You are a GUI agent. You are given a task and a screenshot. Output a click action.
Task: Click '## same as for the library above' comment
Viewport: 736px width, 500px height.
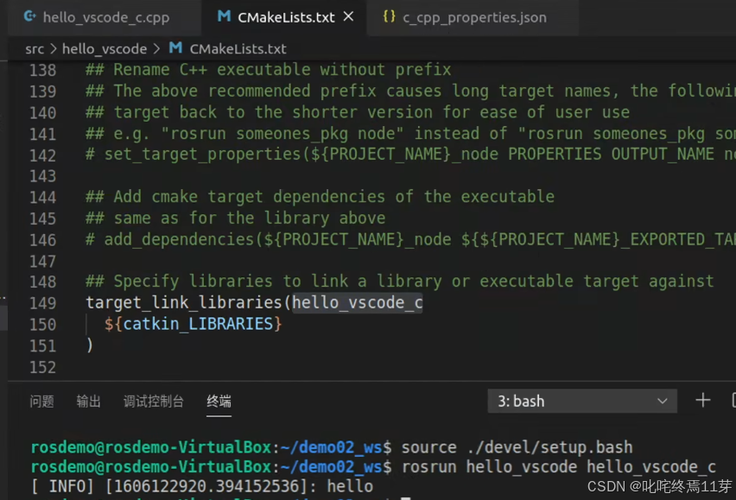235,218
